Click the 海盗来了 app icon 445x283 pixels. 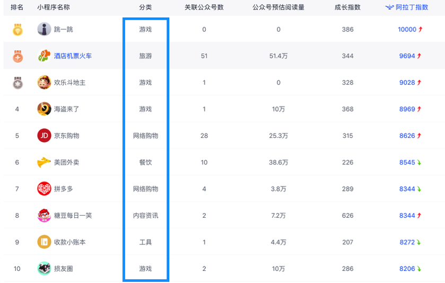44,109
